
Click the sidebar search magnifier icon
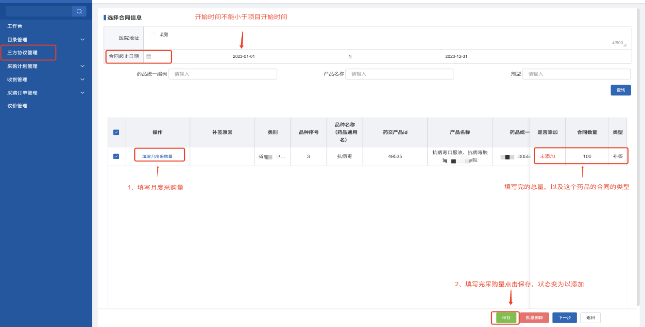click(x=79, y=11)
